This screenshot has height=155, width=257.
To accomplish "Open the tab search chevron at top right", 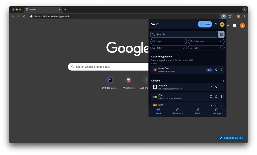I will tap(244, 10).
